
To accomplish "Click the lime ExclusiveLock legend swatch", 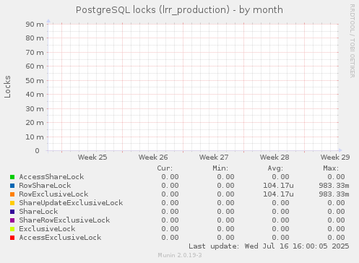I will point(12,229).
